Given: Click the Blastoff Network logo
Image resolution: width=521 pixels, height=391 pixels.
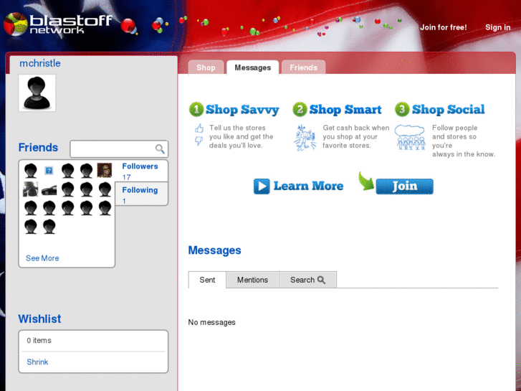Looking at the screenshot, I should pos(58,24).
